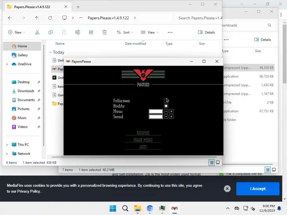Expand the Papers.Please.v1.4.9.122 breadcrumb chevron
The image size is (287, 215).
click(x=135, y=18)
